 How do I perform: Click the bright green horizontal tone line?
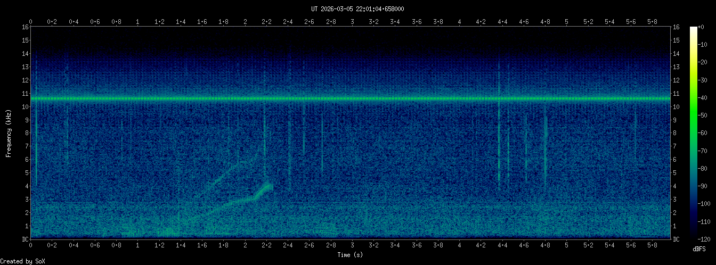(x=352, y=99)
